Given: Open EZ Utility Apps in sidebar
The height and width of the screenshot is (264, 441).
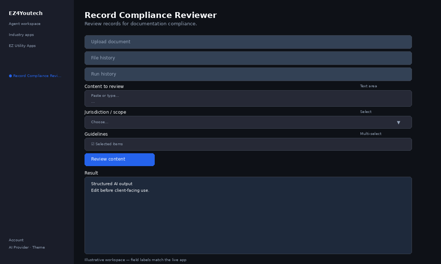Looking at the screenshot, I should coord(22,46).
